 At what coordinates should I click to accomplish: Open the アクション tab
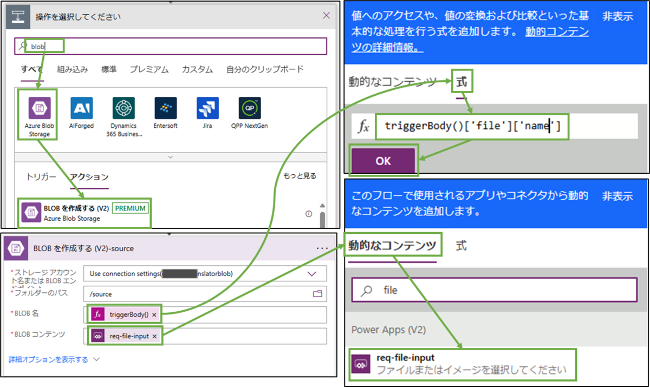[x=89, y=176]
